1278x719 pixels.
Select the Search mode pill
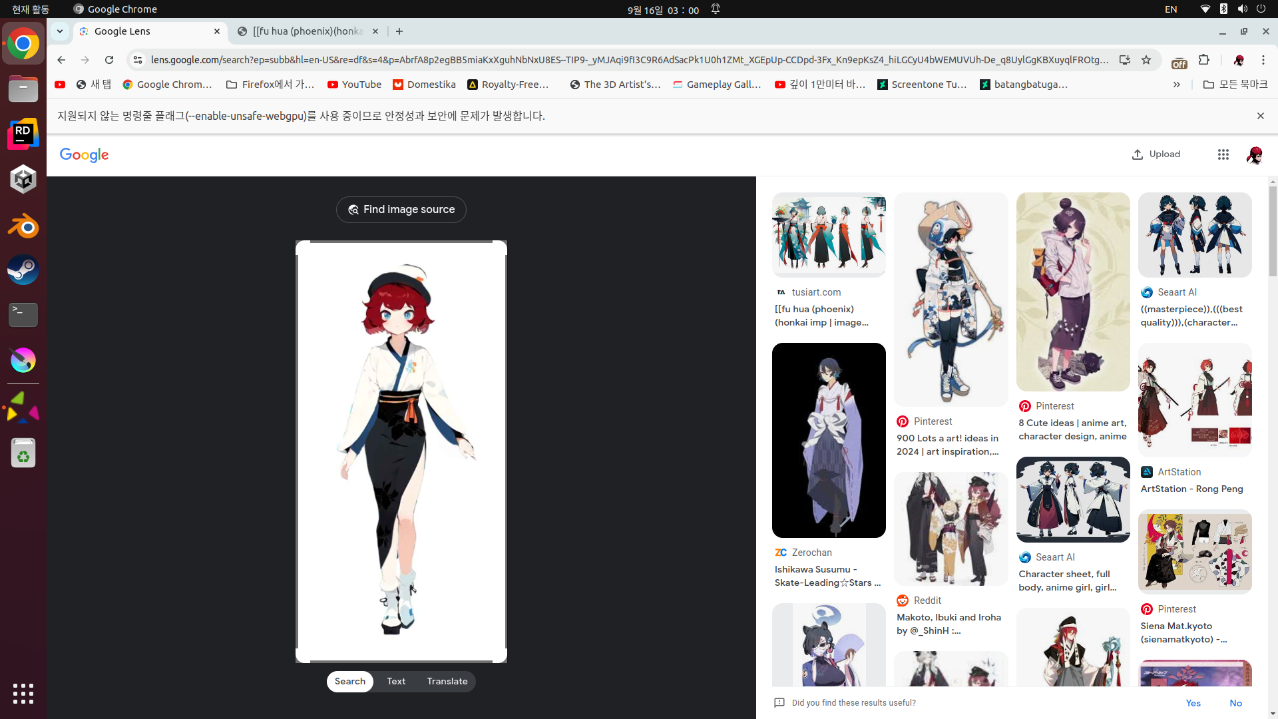click(349, 681)
